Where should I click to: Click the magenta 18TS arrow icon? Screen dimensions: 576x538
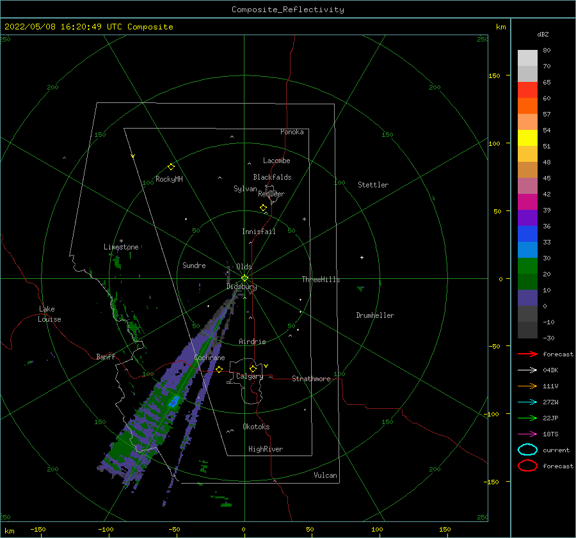click(x=527, y=434)
